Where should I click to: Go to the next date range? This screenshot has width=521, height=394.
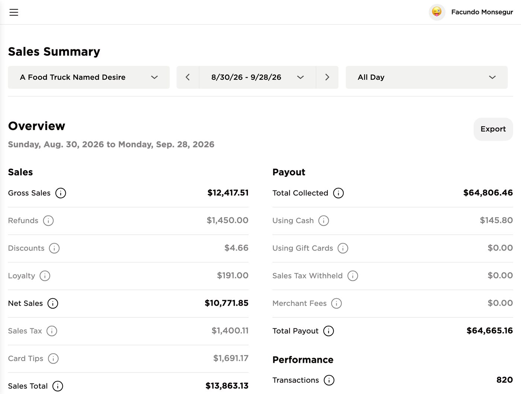327,77
